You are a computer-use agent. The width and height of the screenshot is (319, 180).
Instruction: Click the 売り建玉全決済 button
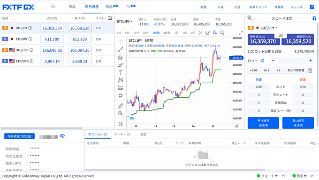263,123
